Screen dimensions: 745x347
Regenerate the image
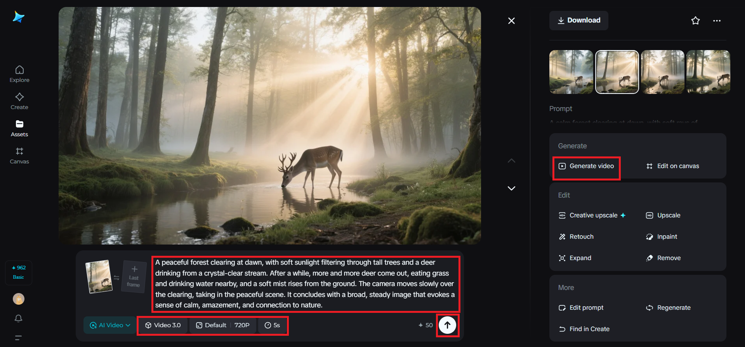tap(668, 308)
